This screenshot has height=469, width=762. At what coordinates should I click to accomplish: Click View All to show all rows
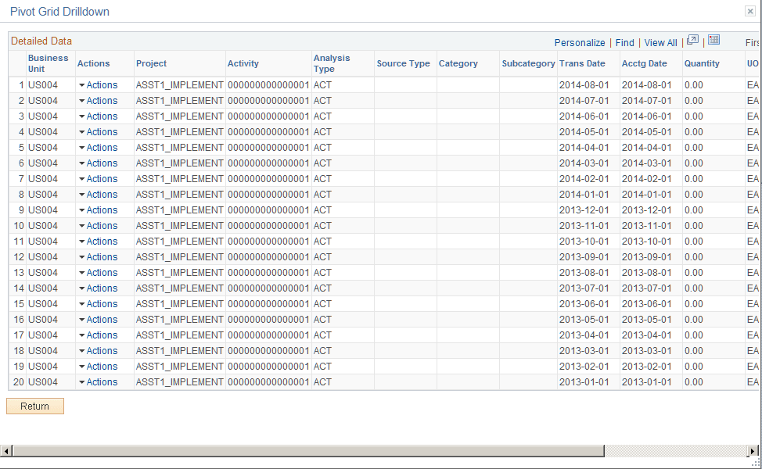point(659,41)
